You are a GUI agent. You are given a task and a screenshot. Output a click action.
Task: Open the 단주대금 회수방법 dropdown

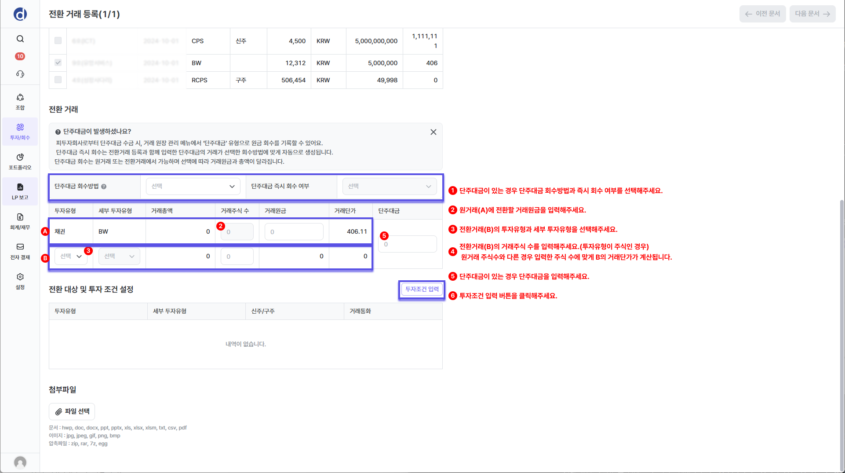tap(193, 187)
